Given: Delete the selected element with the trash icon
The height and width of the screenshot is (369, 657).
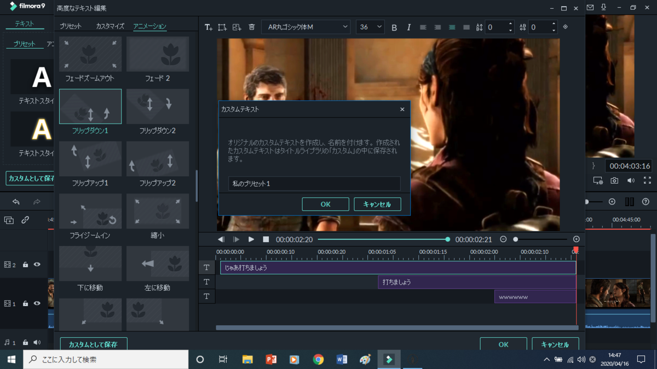Looking at the screenshot, I should click(252, 27).
